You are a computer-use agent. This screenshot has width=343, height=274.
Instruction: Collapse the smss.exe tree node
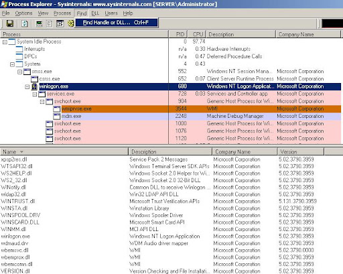pos(19,72)
